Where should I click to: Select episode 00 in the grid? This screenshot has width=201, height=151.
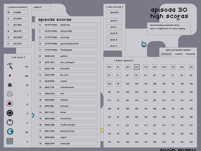tap(109, 67)
